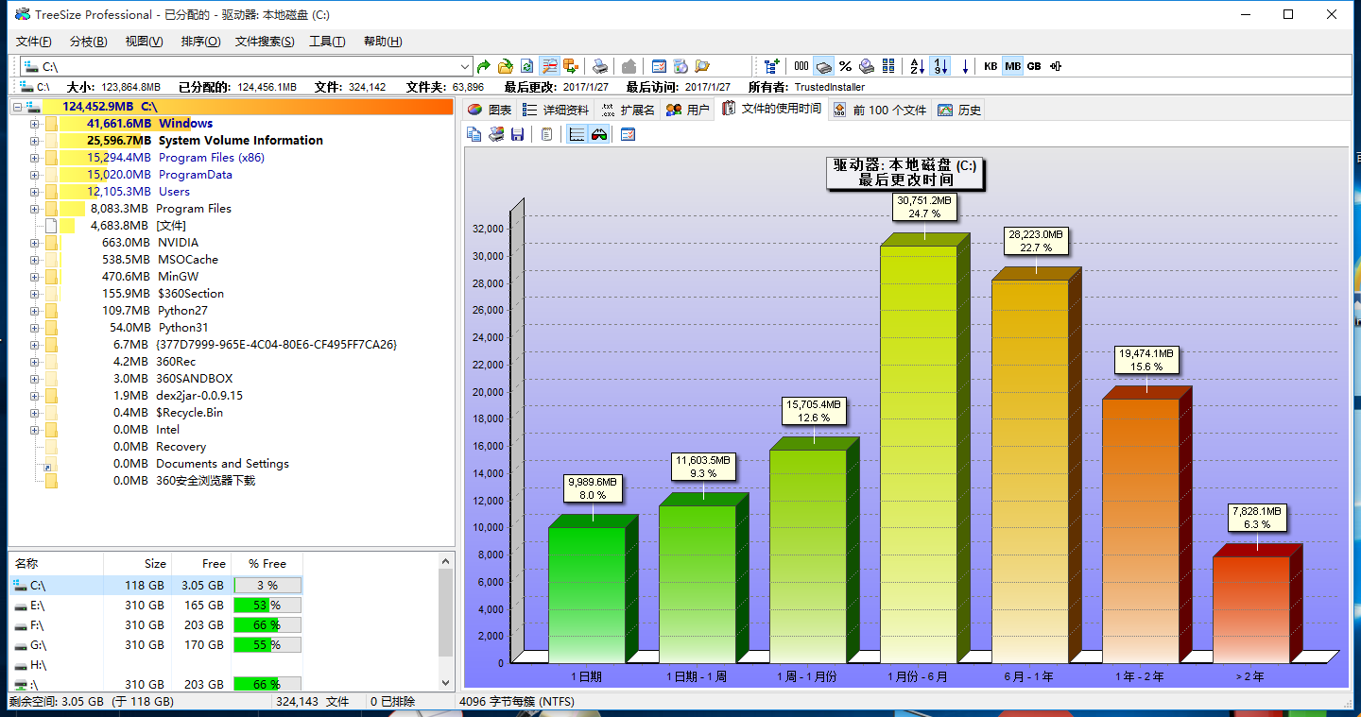Toggle percent display mode
The image size is (1361, 717).
pyautogui.click(x=845, y=66)
